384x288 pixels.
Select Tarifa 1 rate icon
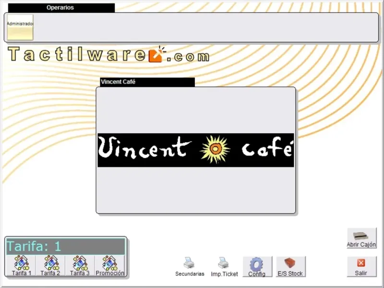21,265
